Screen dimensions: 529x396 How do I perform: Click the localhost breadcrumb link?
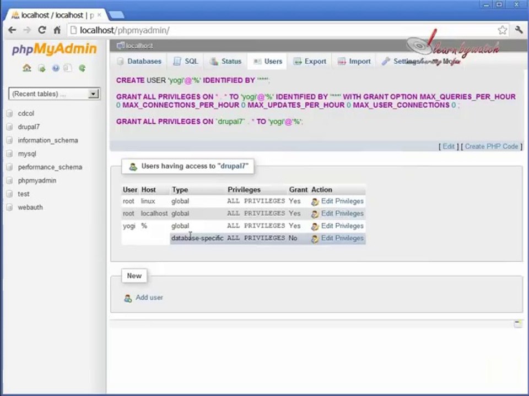coord(139,46)
